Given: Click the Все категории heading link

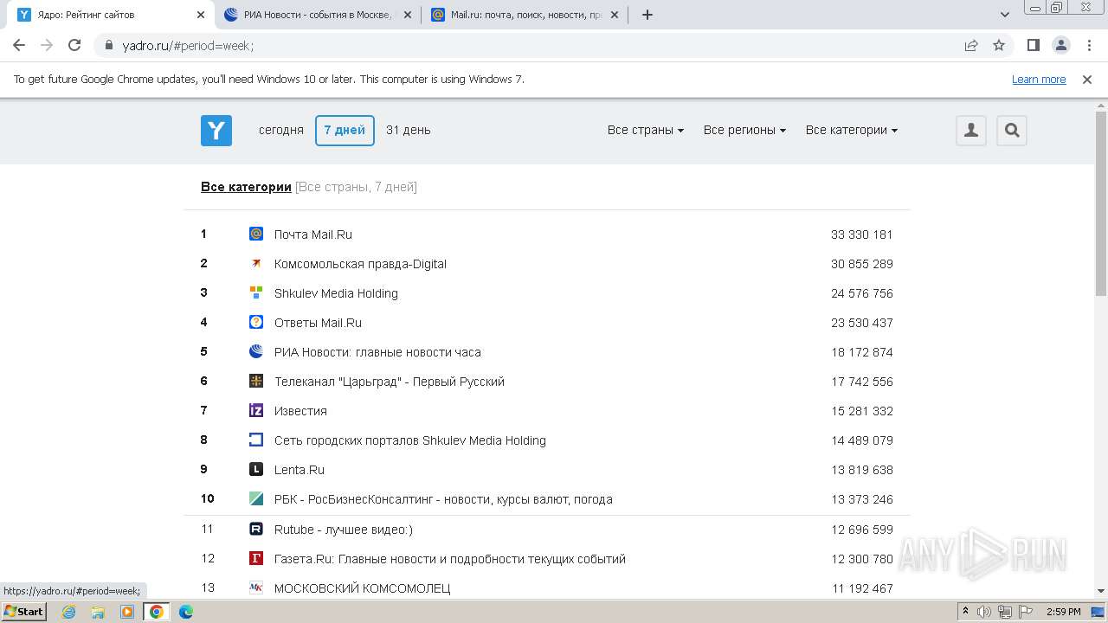Looking at the screenshot, I should click(246, 187).
